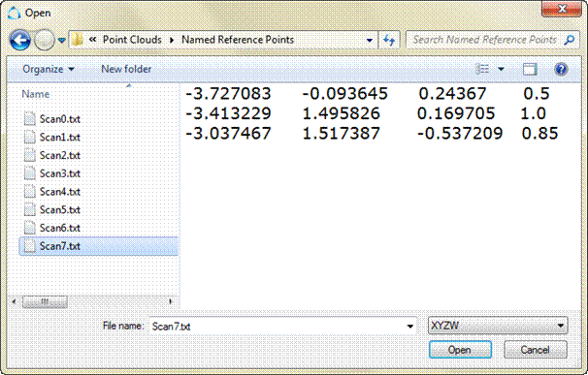Click the Scan0.txt document icon
The width and height of the screenshot is (588, 375).
(x=30, y=119)
